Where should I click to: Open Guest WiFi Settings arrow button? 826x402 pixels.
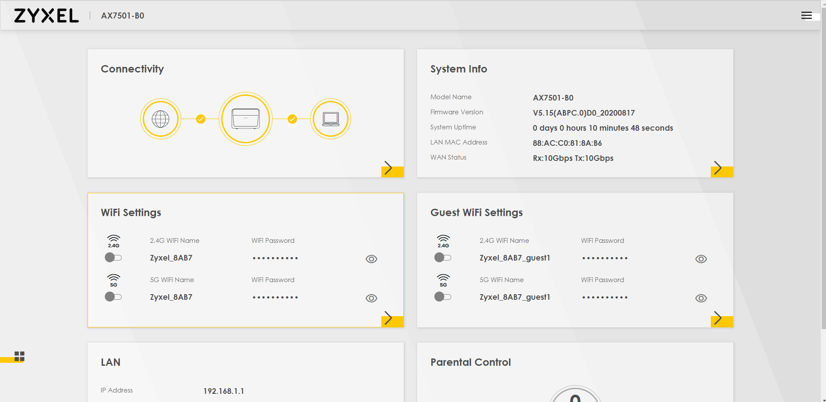[722, 319]
